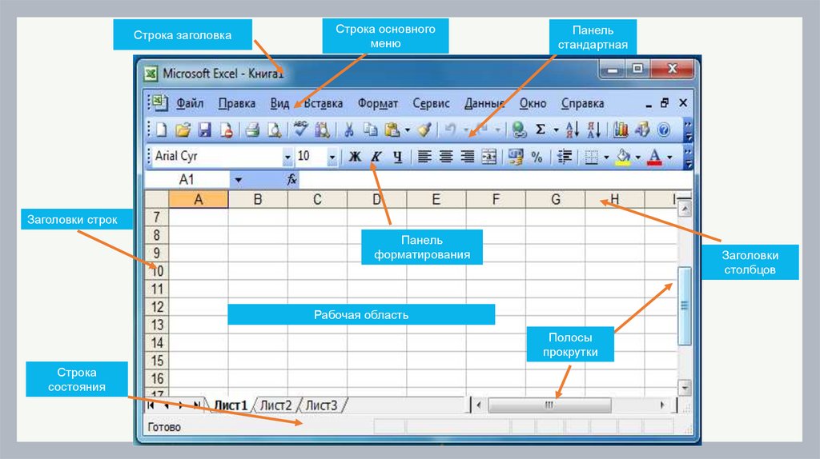Open Print Preview magnifier icon
820x459 pixels.
[x=274, y=130]
